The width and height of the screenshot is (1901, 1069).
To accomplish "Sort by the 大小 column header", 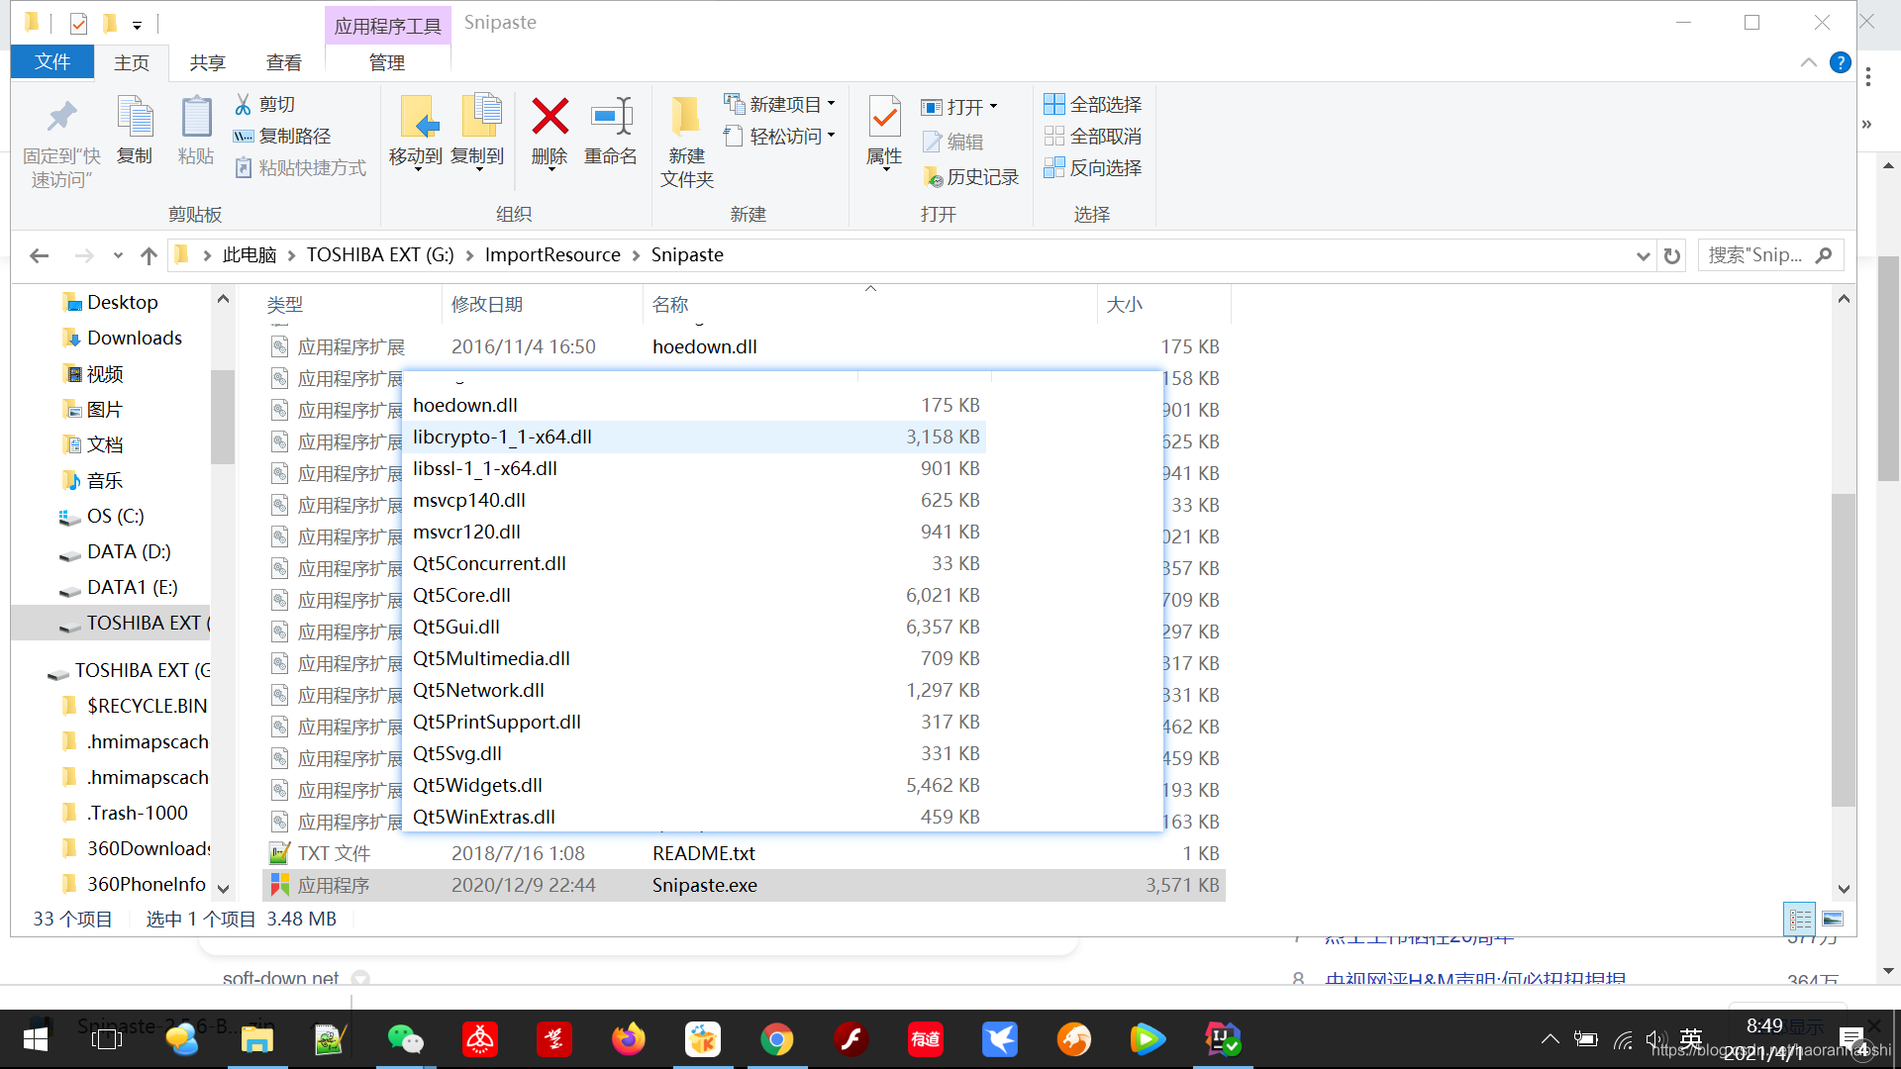I will (1164, 304).
